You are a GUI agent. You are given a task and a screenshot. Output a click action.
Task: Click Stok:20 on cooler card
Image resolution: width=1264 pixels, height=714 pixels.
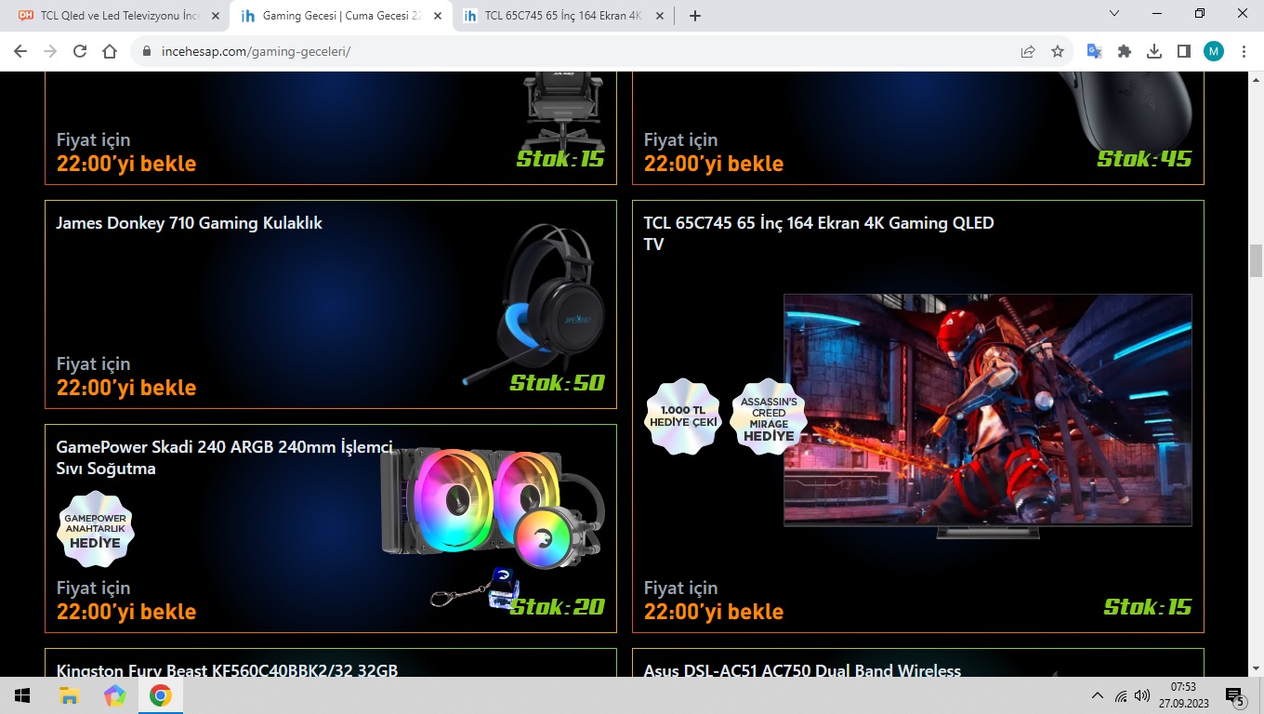557,607
